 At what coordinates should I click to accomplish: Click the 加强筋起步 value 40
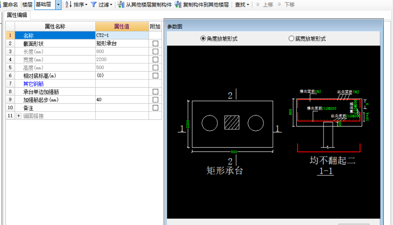coord(122,100)
